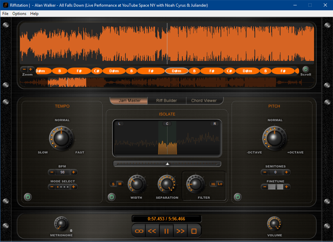
Task: Decrease BPM with the minus button
Action: click(52, 172)
